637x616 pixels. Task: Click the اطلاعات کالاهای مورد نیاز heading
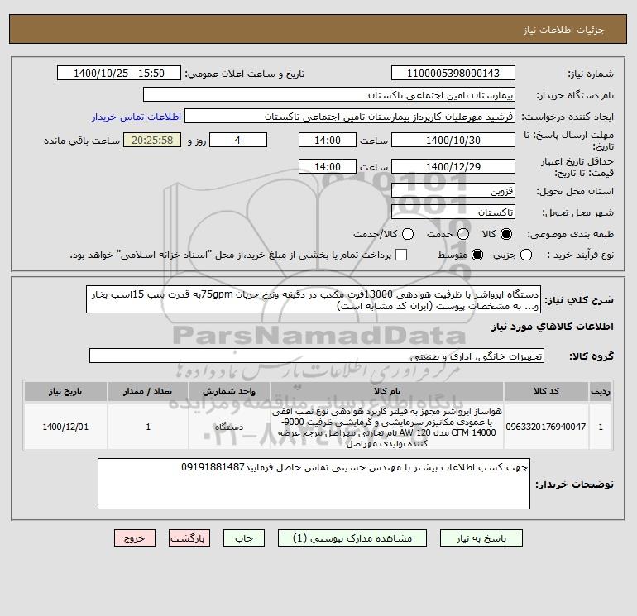pyautogui.click(x=553, y=327)
